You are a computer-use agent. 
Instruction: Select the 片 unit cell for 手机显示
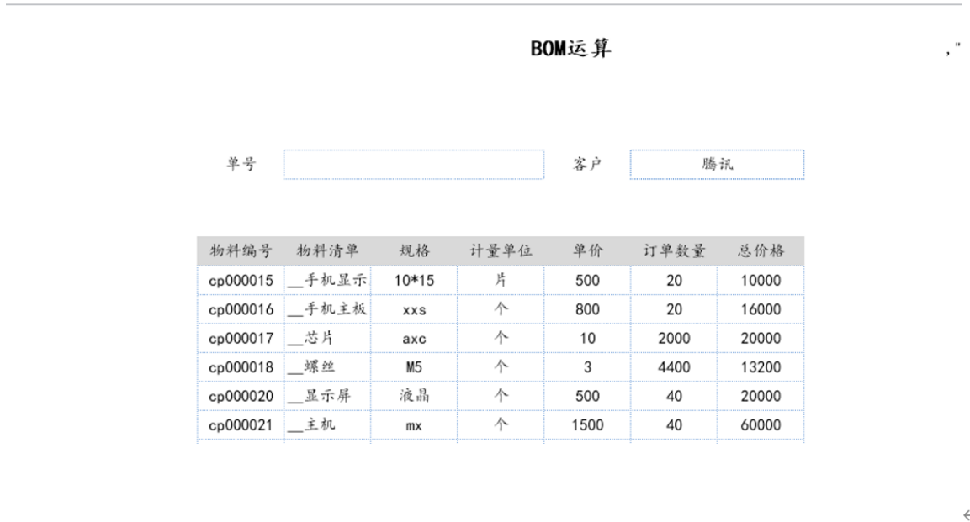pyautogui.click(x=501, y=281)
